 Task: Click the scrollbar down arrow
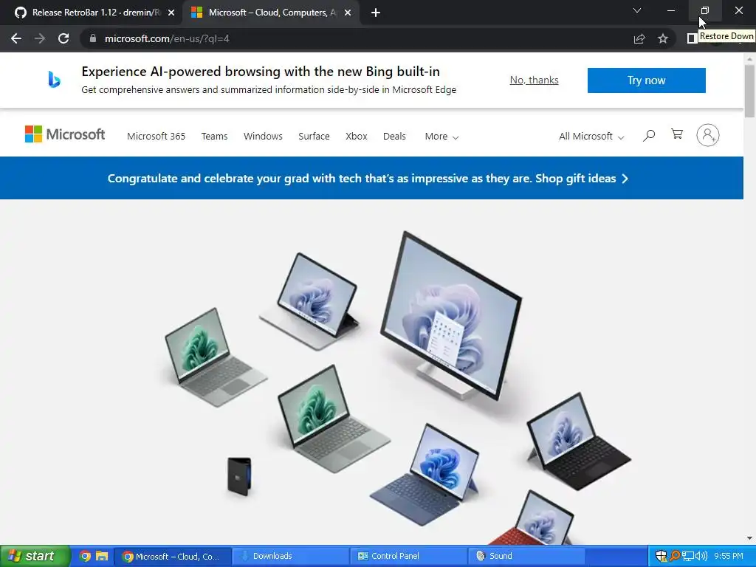point(749,538)
